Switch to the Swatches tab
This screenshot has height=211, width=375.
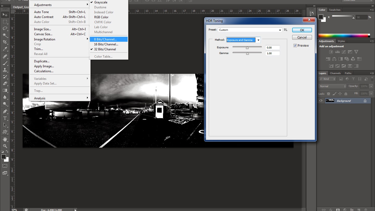coord(335,10)
